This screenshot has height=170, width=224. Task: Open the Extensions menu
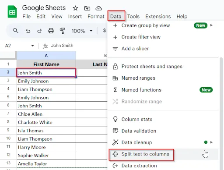tap(158, 16)
